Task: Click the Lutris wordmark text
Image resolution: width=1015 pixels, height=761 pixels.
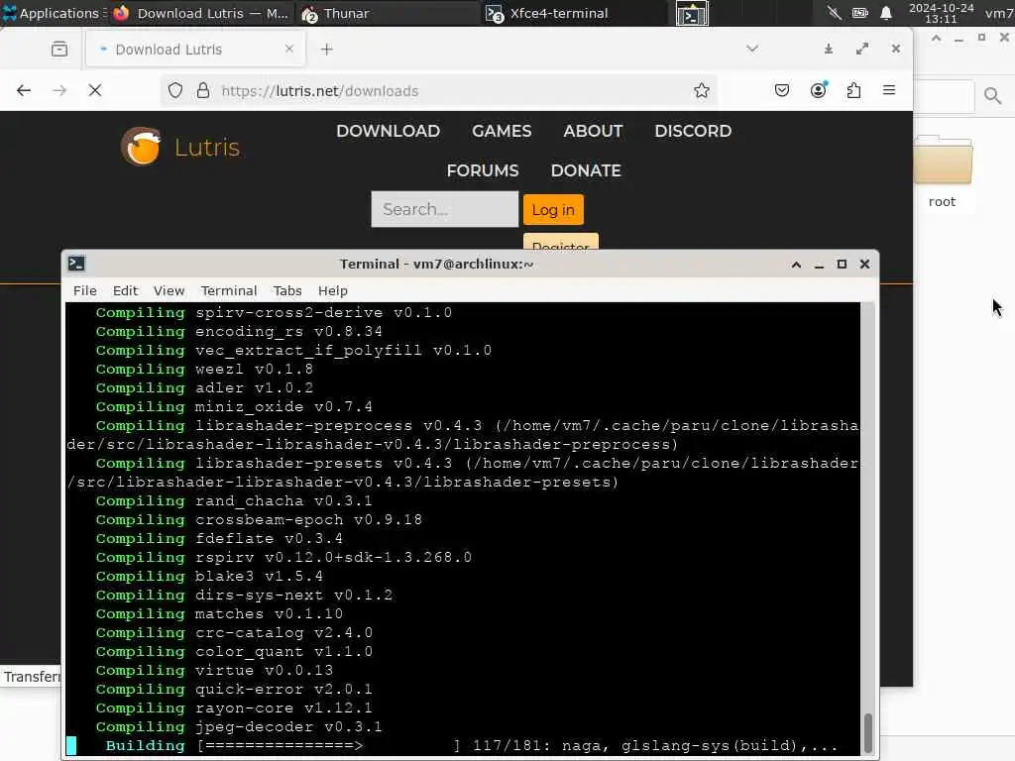Action: click(x=207, y=148)
